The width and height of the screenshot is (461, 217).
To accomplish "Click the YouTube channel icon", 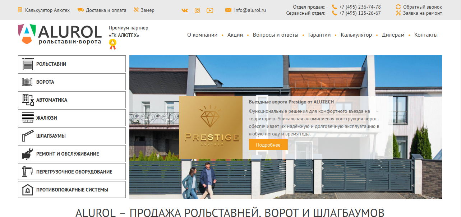I will (x=210, y=10).
